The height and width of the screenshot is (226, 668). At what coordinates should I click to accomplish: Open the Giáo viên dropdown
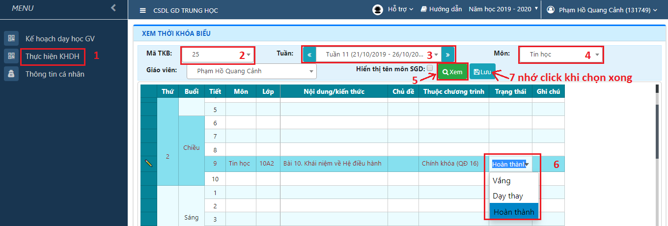click(x=251, y=71)
